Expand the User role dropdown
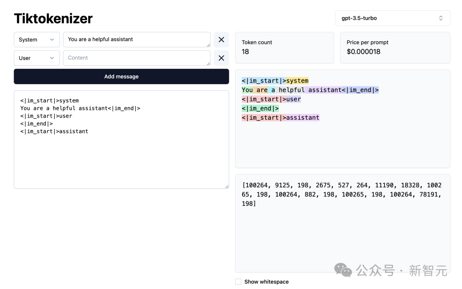Screen dimensions: 462x289 [37, 58]
